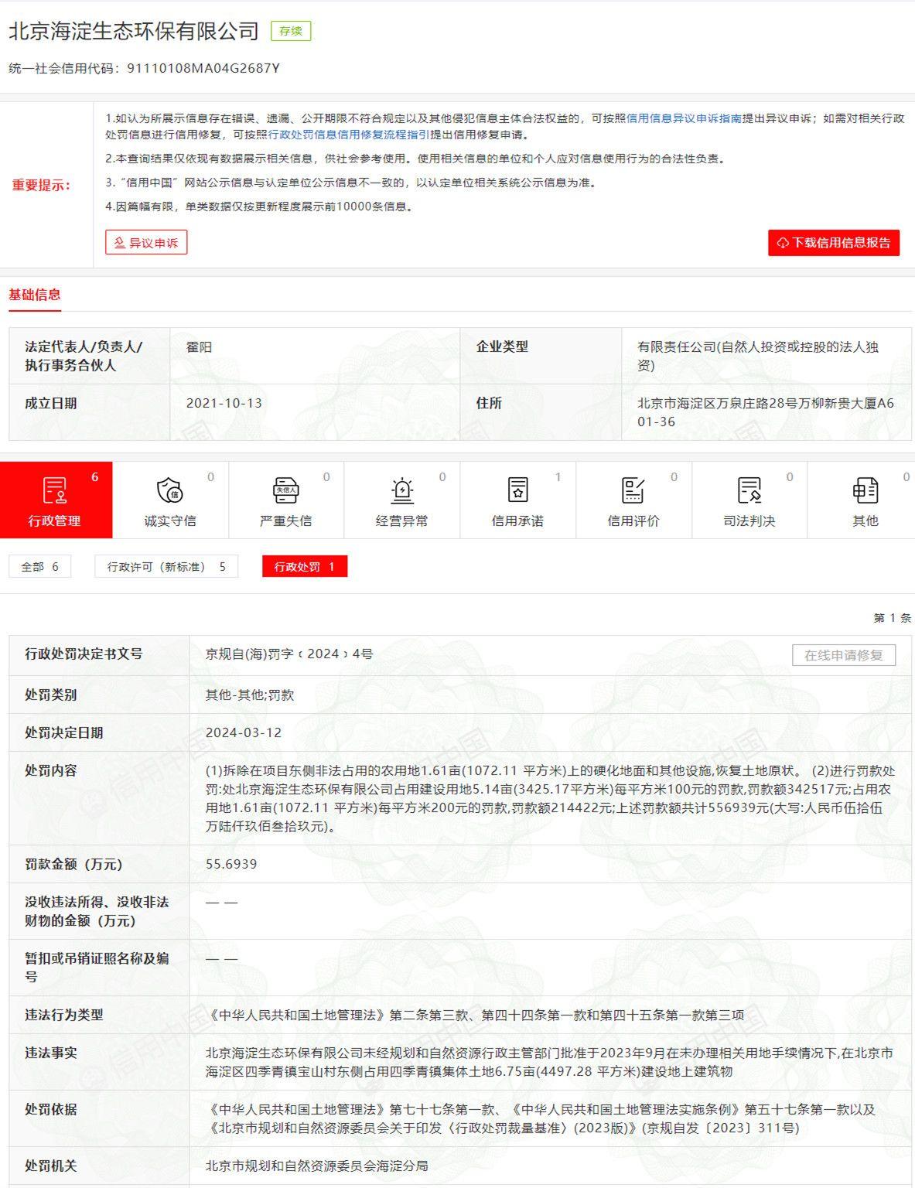Select the 严重失信 icon
The width and height of the screenshot is (915, 1188).
coord(285,490)
